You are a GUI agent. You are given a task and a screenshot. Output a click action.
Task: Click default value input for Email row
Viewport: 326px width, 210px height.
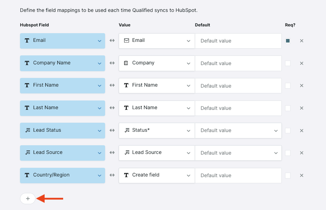point(238,41)
